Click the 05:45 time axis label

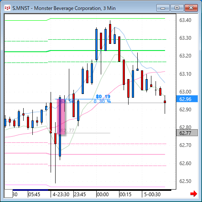[34, 195]
